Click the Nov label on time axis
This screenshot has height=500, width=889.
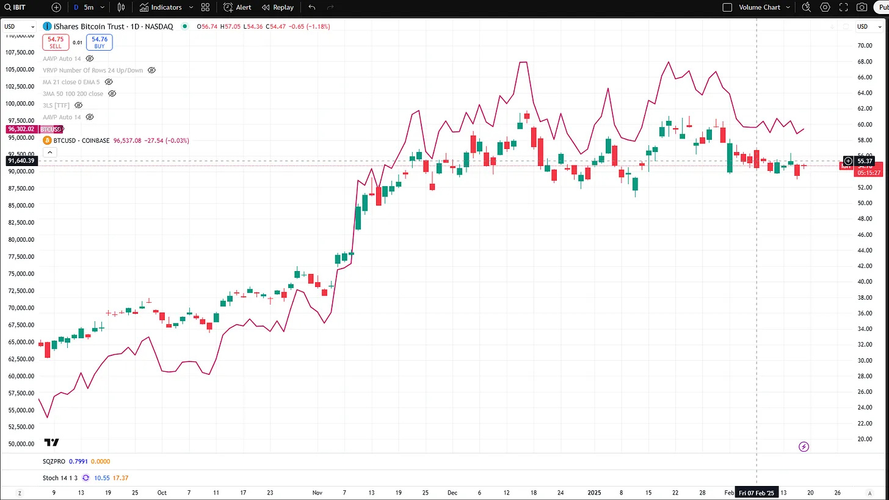pos(317,493)
